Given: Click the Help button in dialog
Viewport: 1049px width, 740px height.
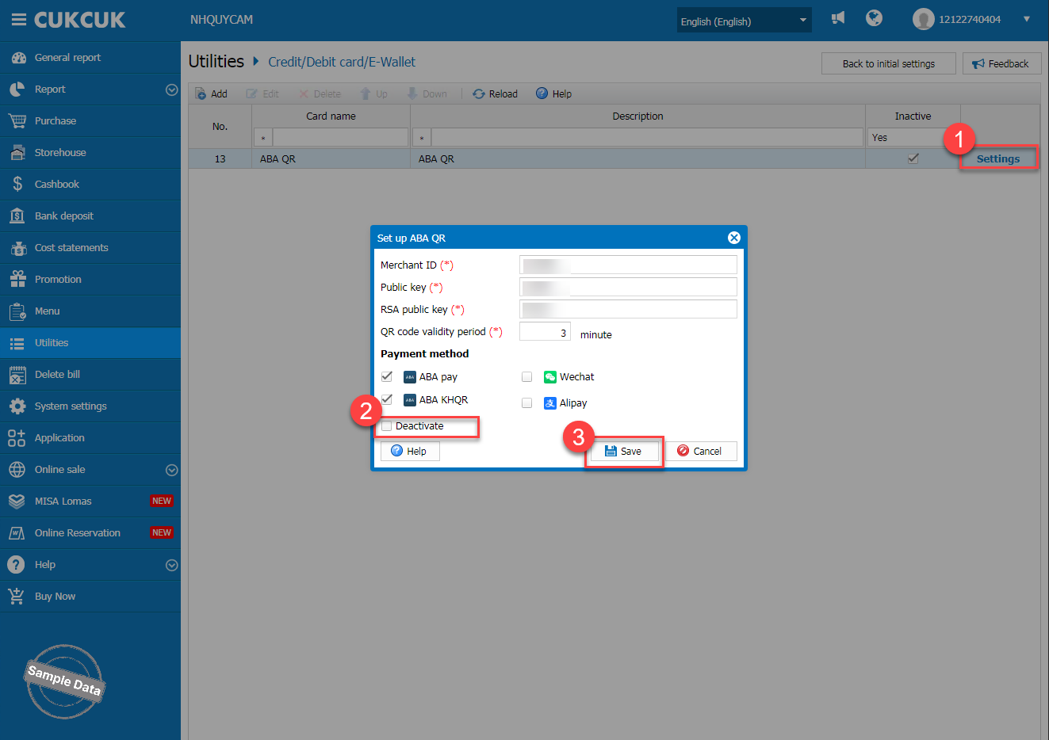Looking at the screenshot, I should click(410, 451).
